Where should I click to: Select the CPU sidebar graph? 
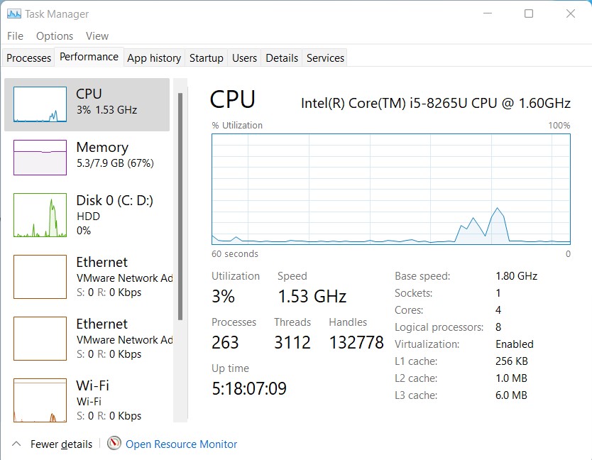coord(85,101)
